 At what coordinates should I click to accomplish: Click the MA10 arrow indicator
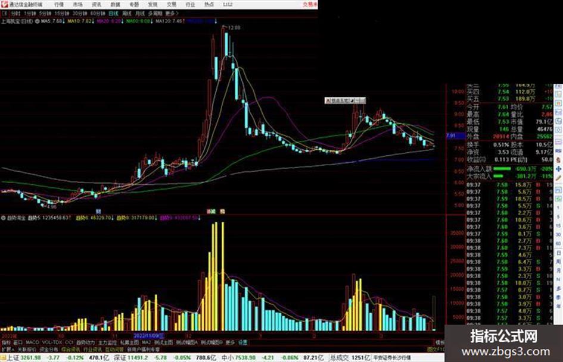(93, 21)
